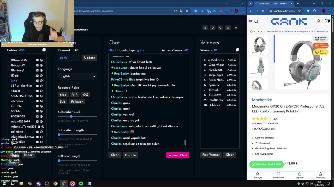Open a new tab in the Gank window
Image resolution: width=334 pixels, height=187 pixels.
[x=297, y=4]
